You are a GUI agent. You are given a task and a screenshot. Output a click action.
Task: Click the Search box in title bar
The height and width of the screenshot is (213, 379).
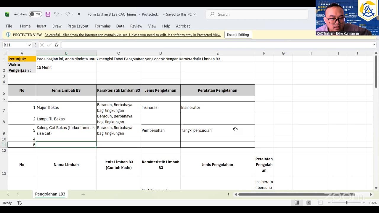(257, 14)
